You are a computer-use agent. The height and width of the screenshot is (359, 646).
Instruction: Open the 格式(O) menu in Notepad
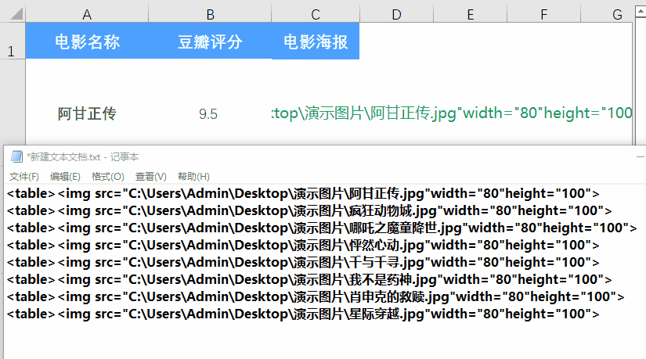click(107, 177)
